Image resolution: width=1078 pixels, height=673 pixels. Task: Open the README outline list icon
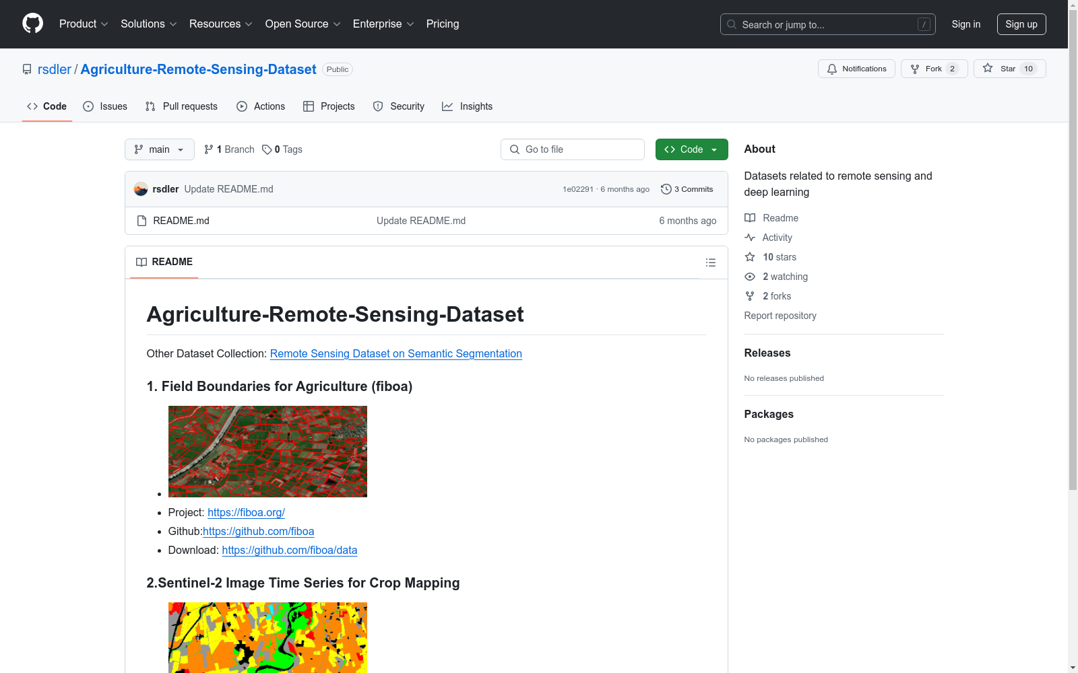710,262
